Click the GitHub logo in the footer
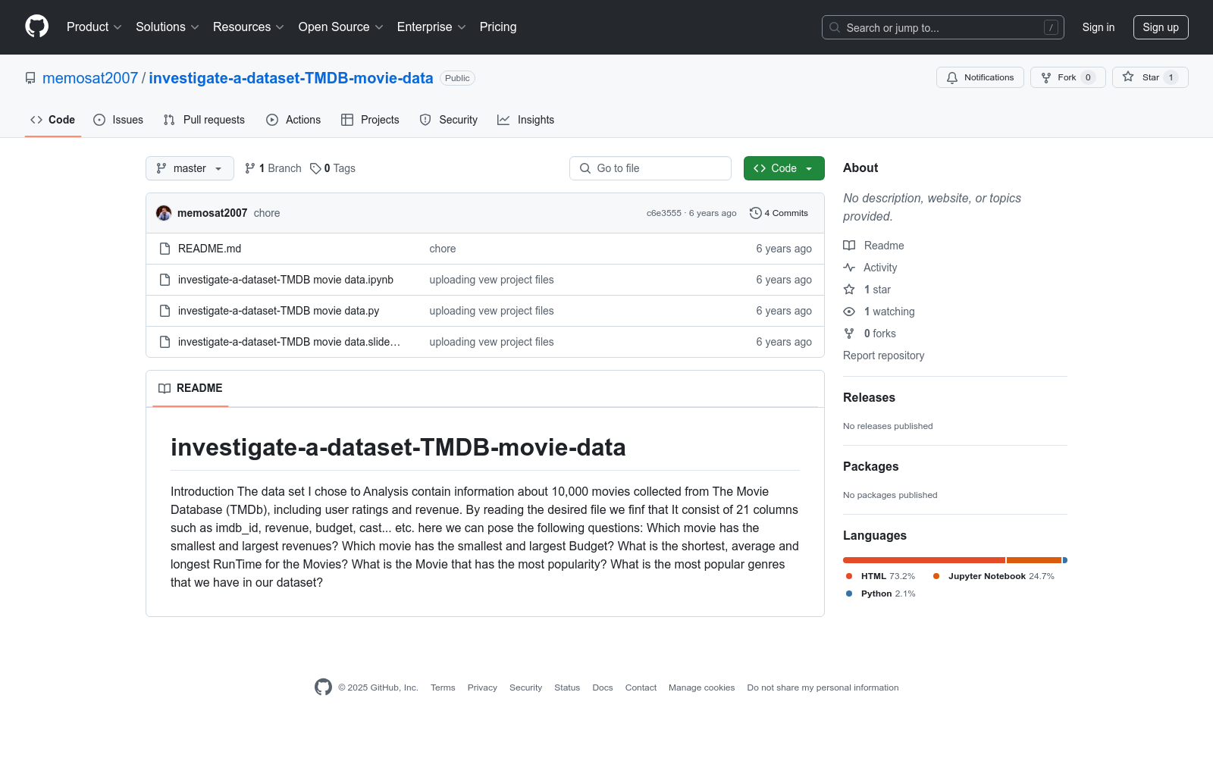Image resolution: width=1213 pixels, height=758 pixels. point(323,688)
